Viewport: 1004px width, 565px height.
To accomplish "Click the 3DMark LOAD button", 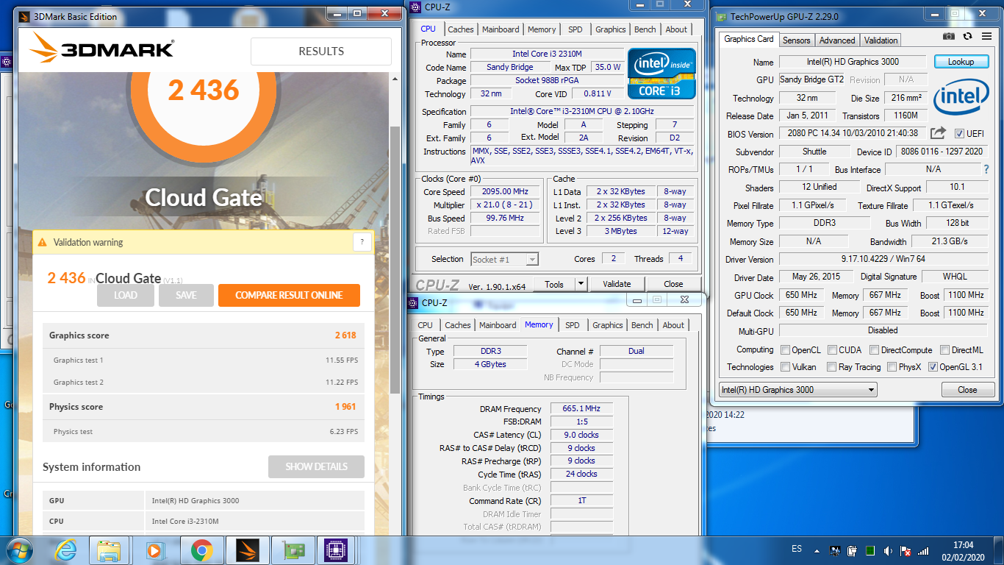I will pyautogui.click(x=125, y=295).
